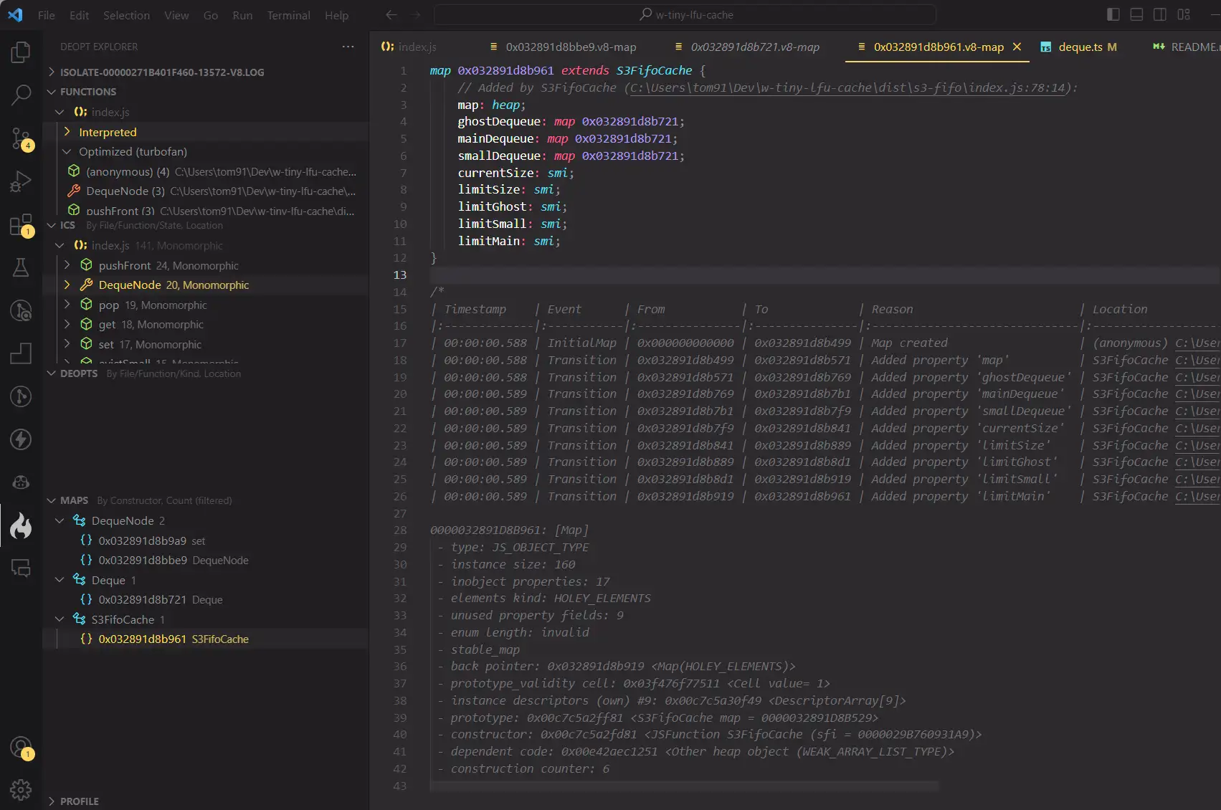Viewport: 1221px width, 810px height.
Task: Select the Deopt Explorer flame icon
Action: pos(21,526)
